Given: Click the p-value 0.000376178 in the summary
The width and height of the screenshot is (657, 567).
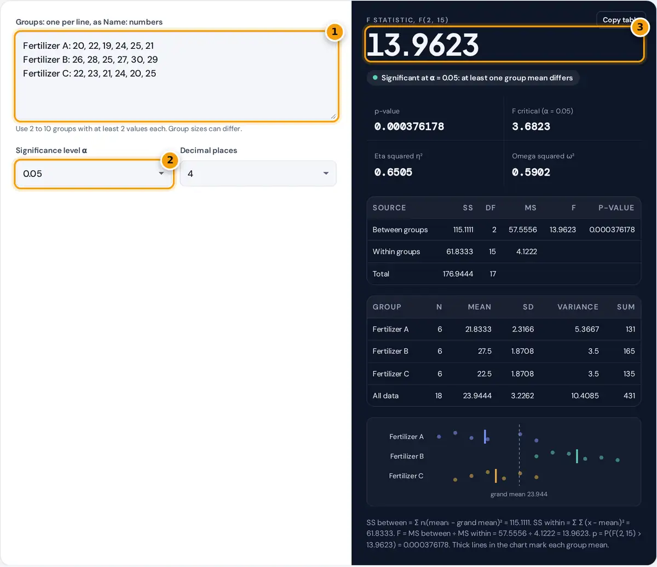Looking at the screenshot, I should (x=409, y=127).
